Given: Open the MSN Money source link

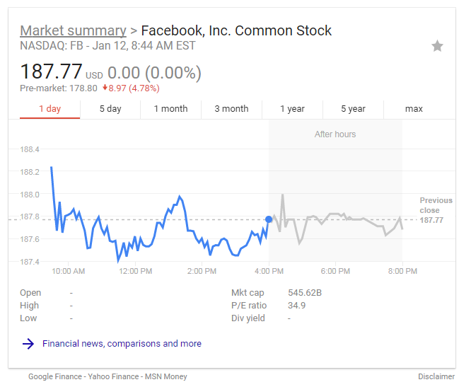Looking at the screenshot, I should (x=167, y=377).
